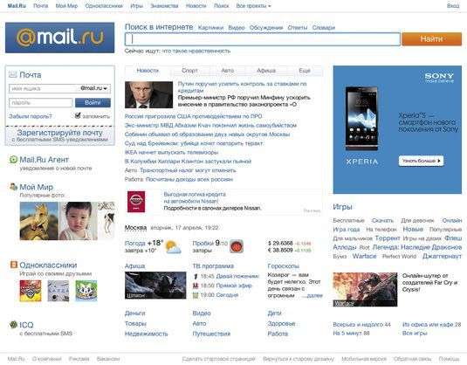
Task: Click the envelope icon next to Почта
Action: tap(13, 74)
